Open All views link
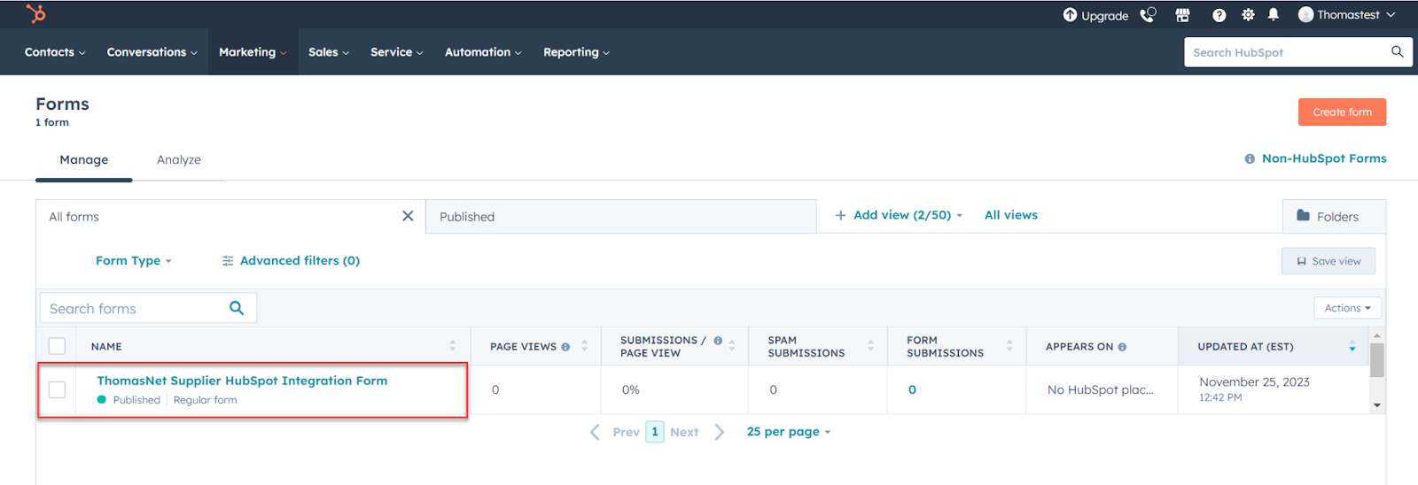This screenshot has width=1418, height=485. (x=1010, y=215)
